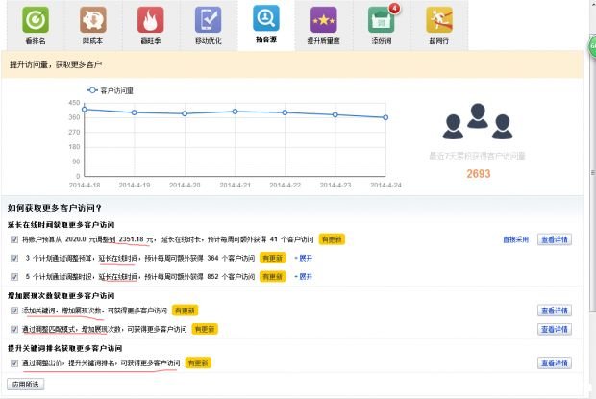Select the 2014-4-22 chart data point
This screenshot has width=596, height=399.
286,112
